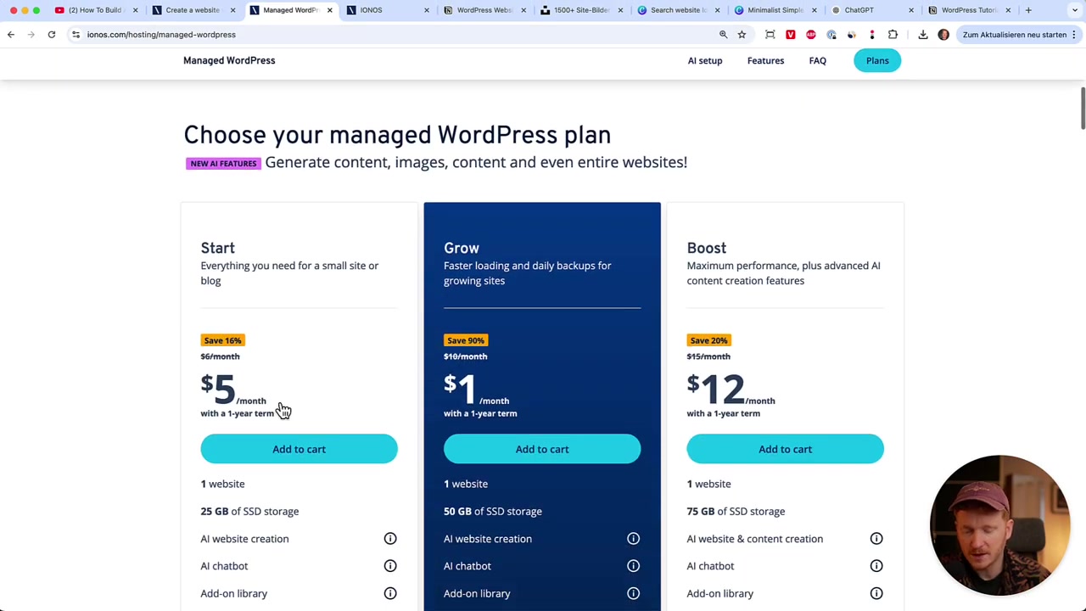The image size is (1086, 611).
Task: Open AI chatbot info icon in Start plan
Action: tap(390, 566)
